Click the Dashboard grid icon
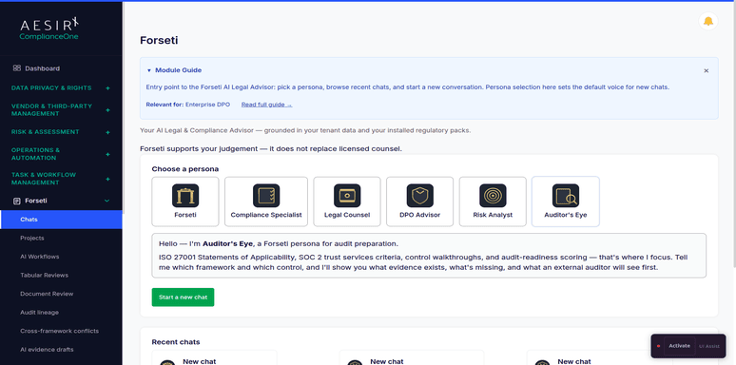Screen dimensions: 736x365 17,68
